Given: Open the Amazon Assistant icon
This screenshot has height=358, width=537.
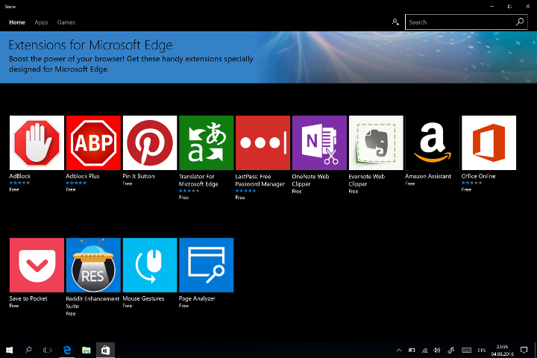Looking at the screenshot, I should 433,142.
